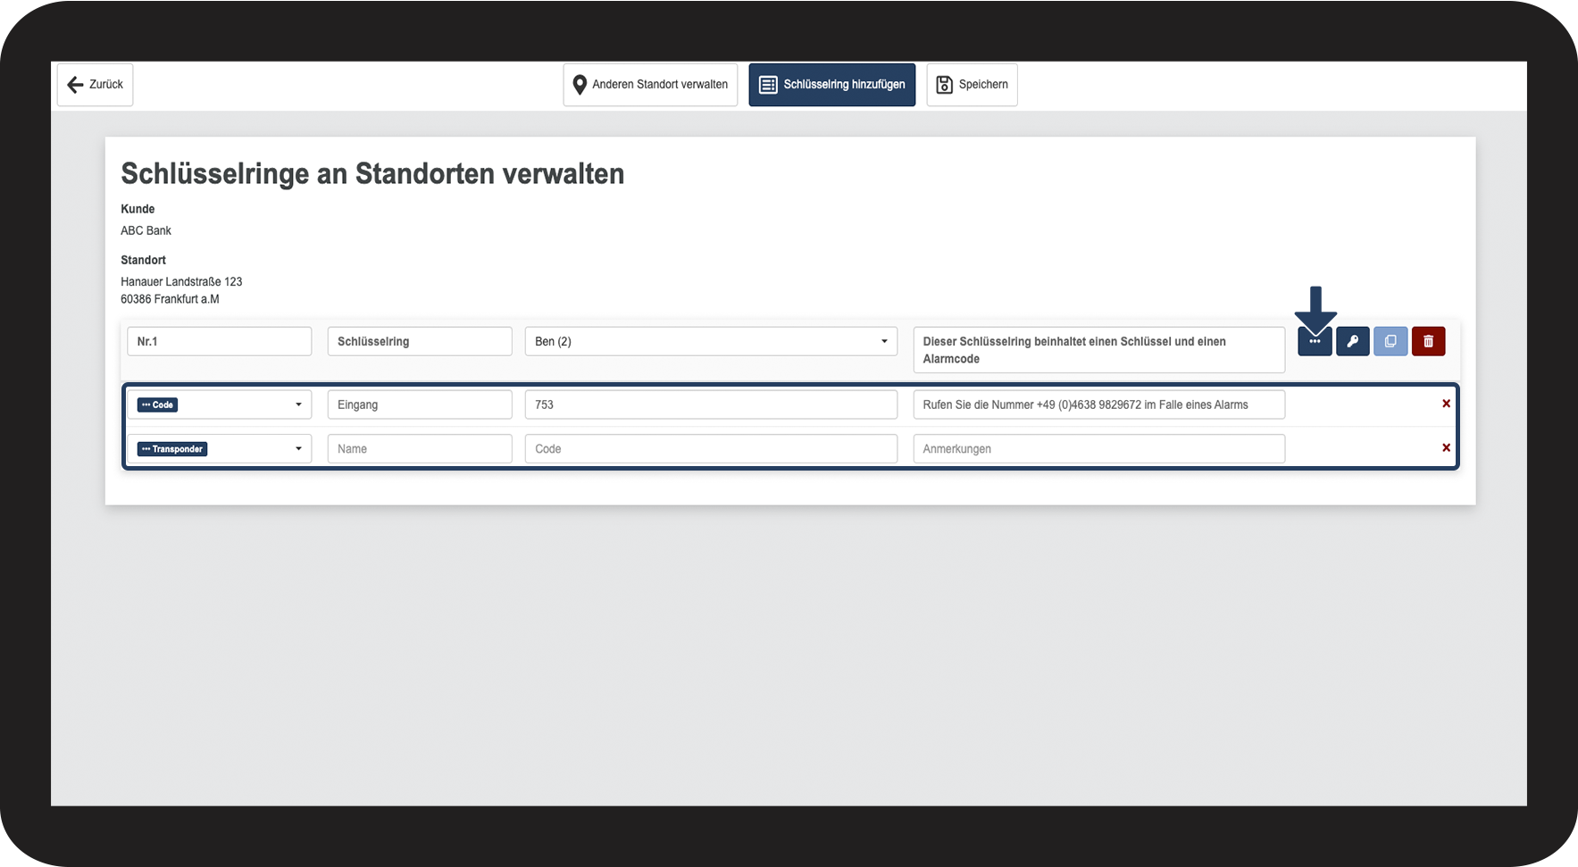Image resolution: width=1578 pixels, height=867 pixels.
Task: Click the back arrow icon
Action: coord(76,85)
